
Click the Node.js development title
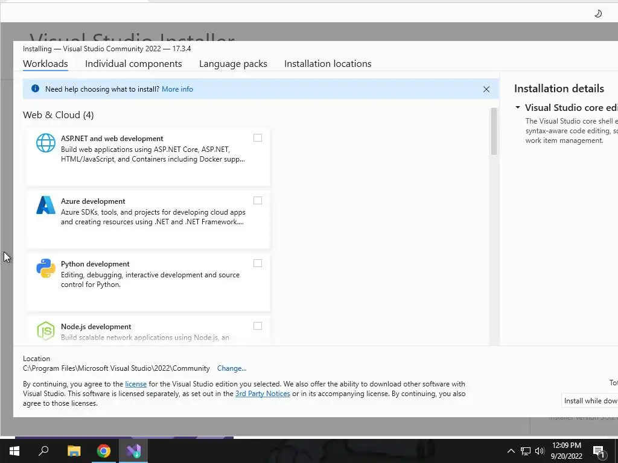click(x=96, y=326)
